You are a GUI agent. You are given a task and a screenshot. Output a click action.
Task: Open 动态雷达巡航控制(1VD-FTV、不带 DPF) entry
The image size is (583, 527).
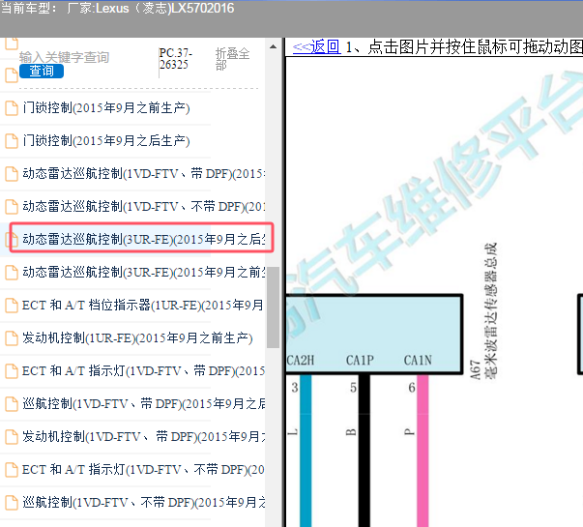(x=143, y=206)
